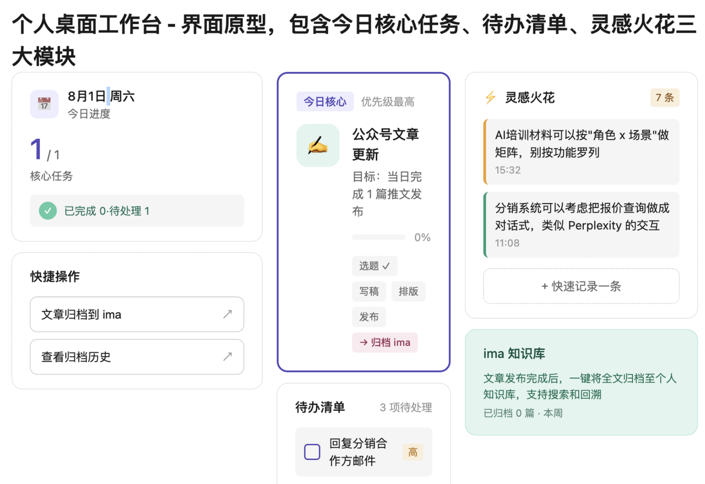The width and height of the screenshot is (705, 484).
Task: Click the 待办清单 heading
Action: point(320,407)
